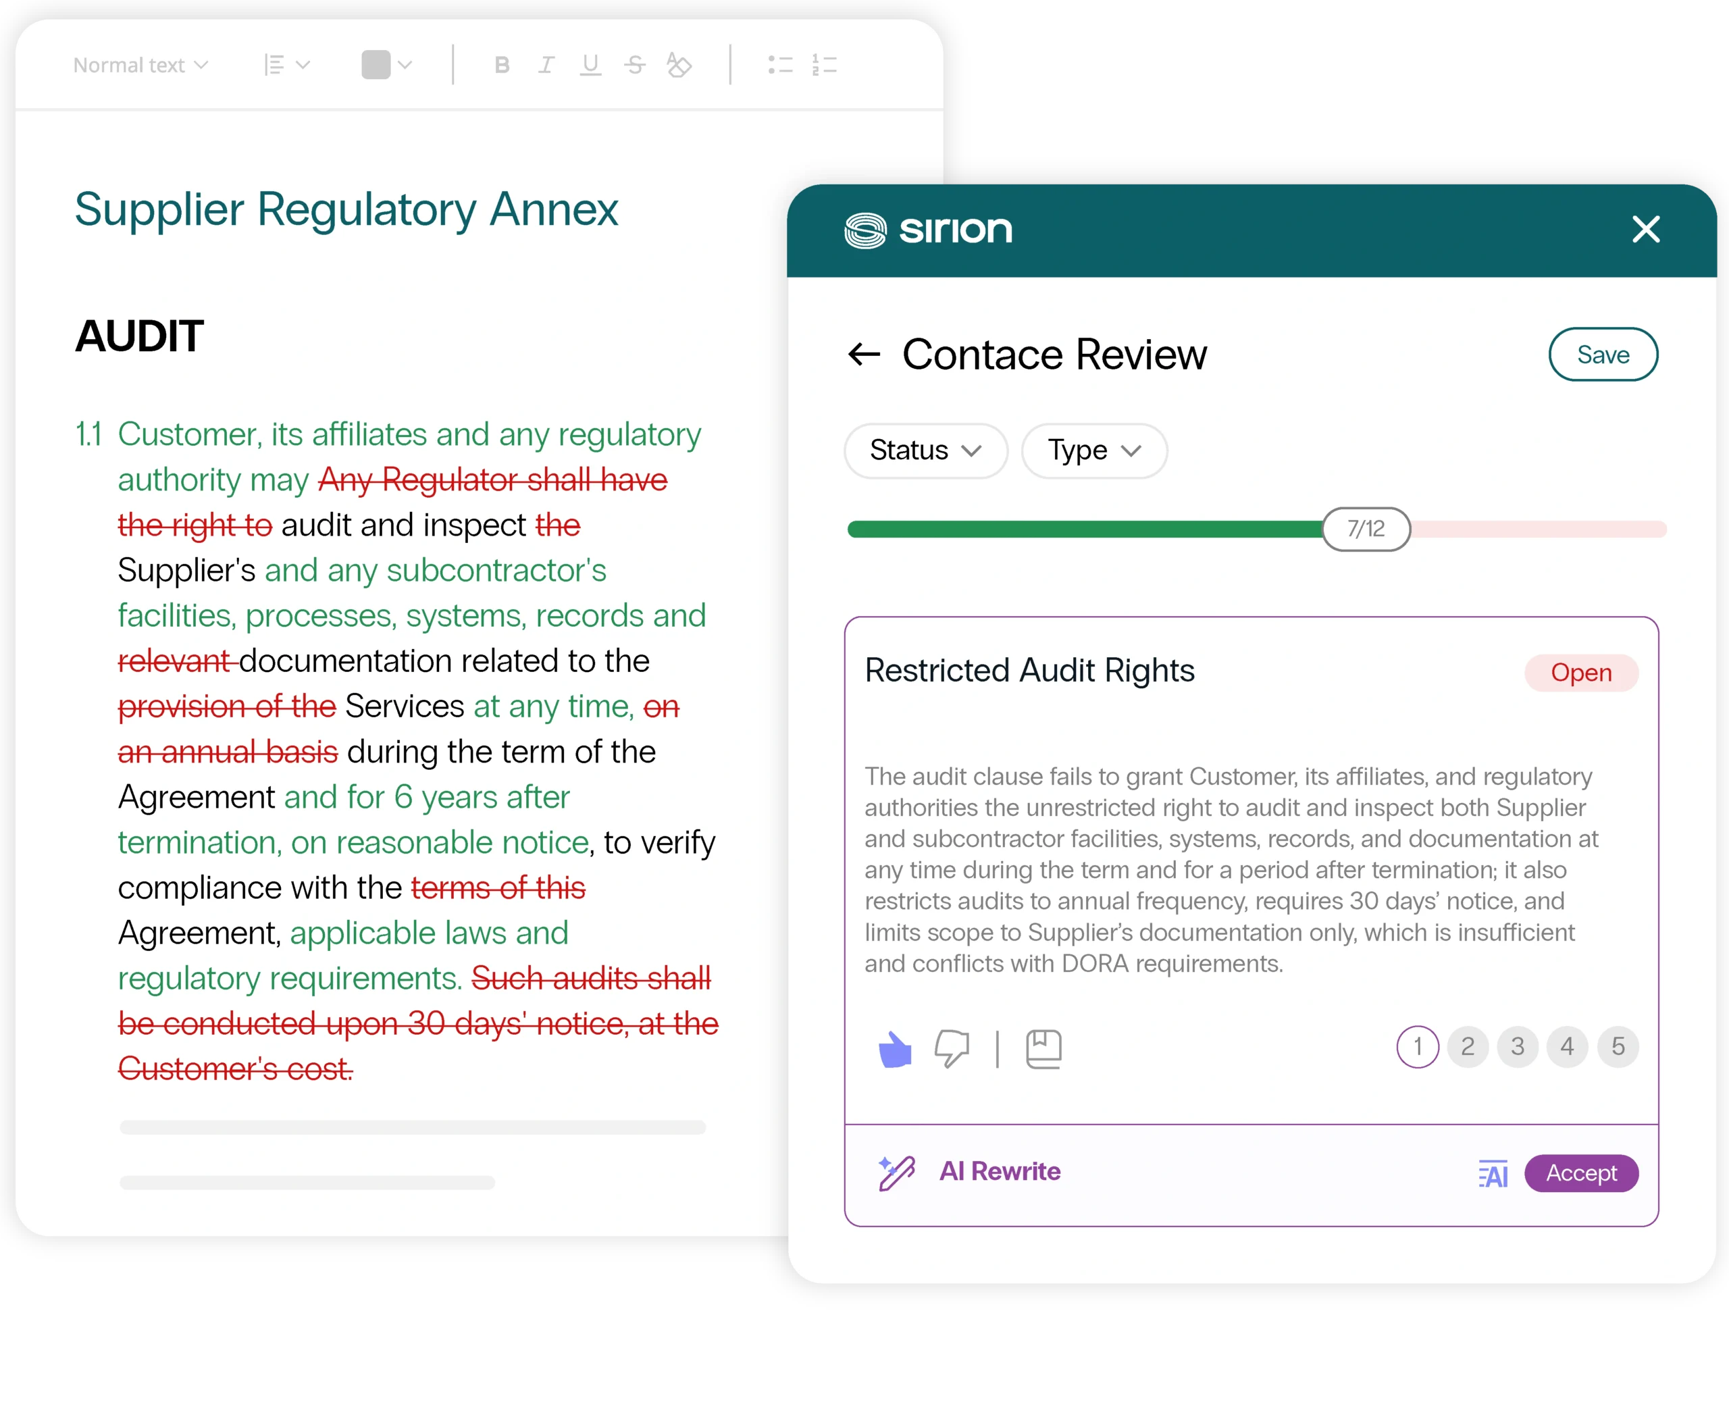Click the bookmark save icon
This screenshot has height=1417, width=1729.
coord(1043,1049)
